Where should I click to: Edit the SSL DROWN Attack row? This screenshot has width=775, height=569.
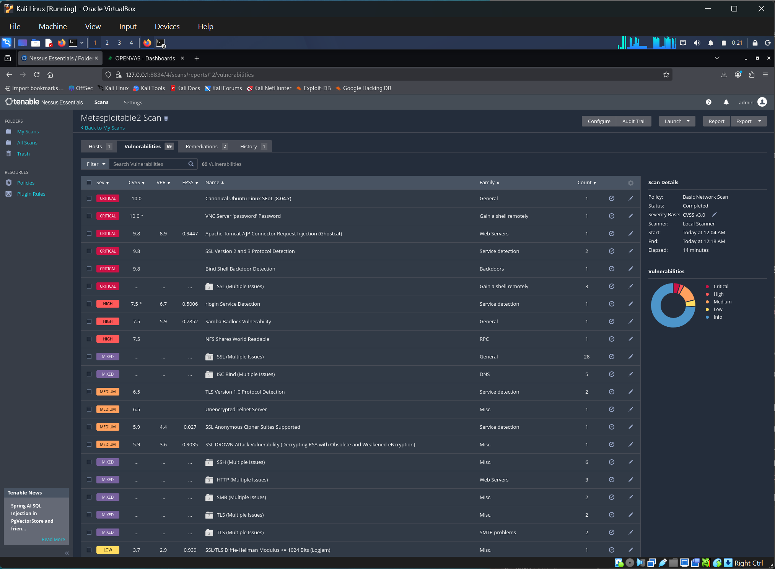click(x=631, y=444)
